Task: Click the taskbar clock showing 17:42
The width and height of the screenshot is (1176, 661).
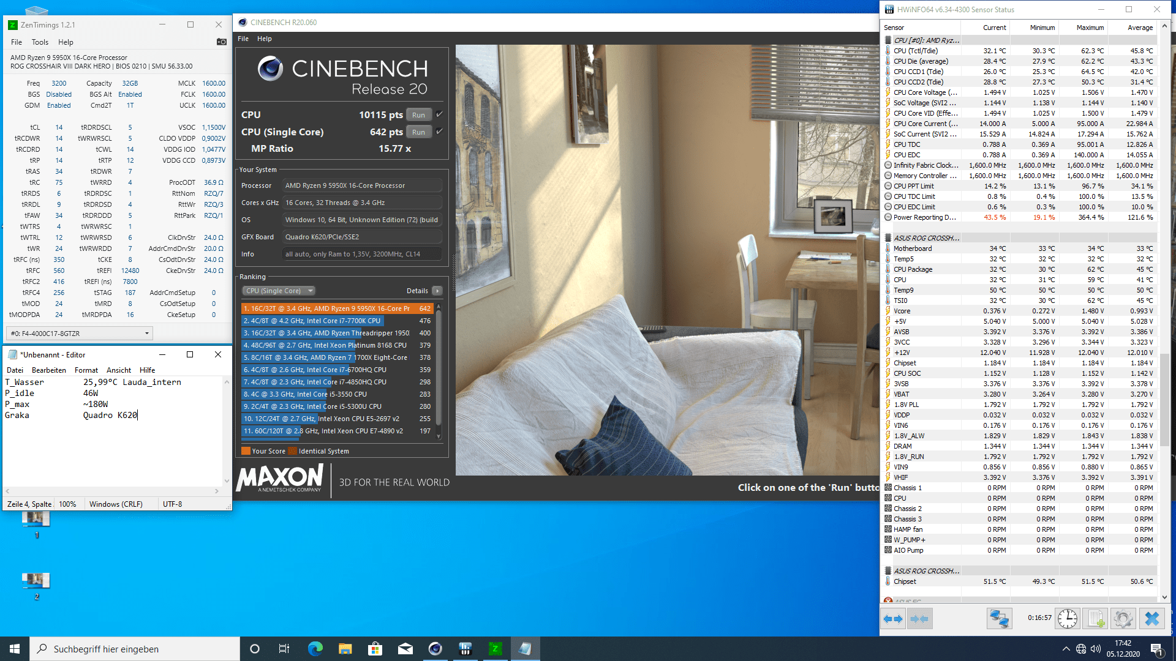Action: [x=1123, y=649]
